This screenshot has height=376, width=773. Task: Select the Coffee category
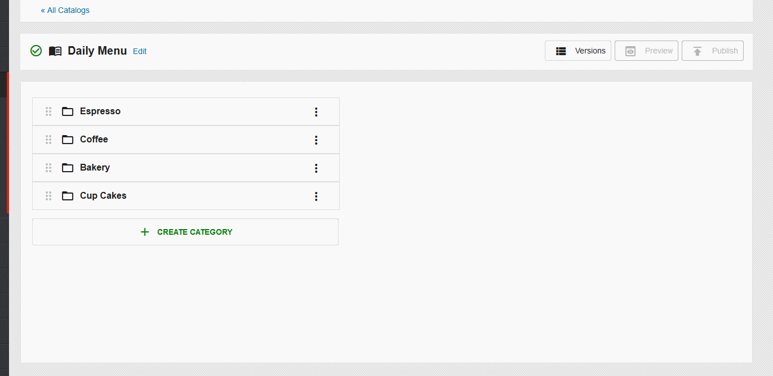(x=186, y=140)
